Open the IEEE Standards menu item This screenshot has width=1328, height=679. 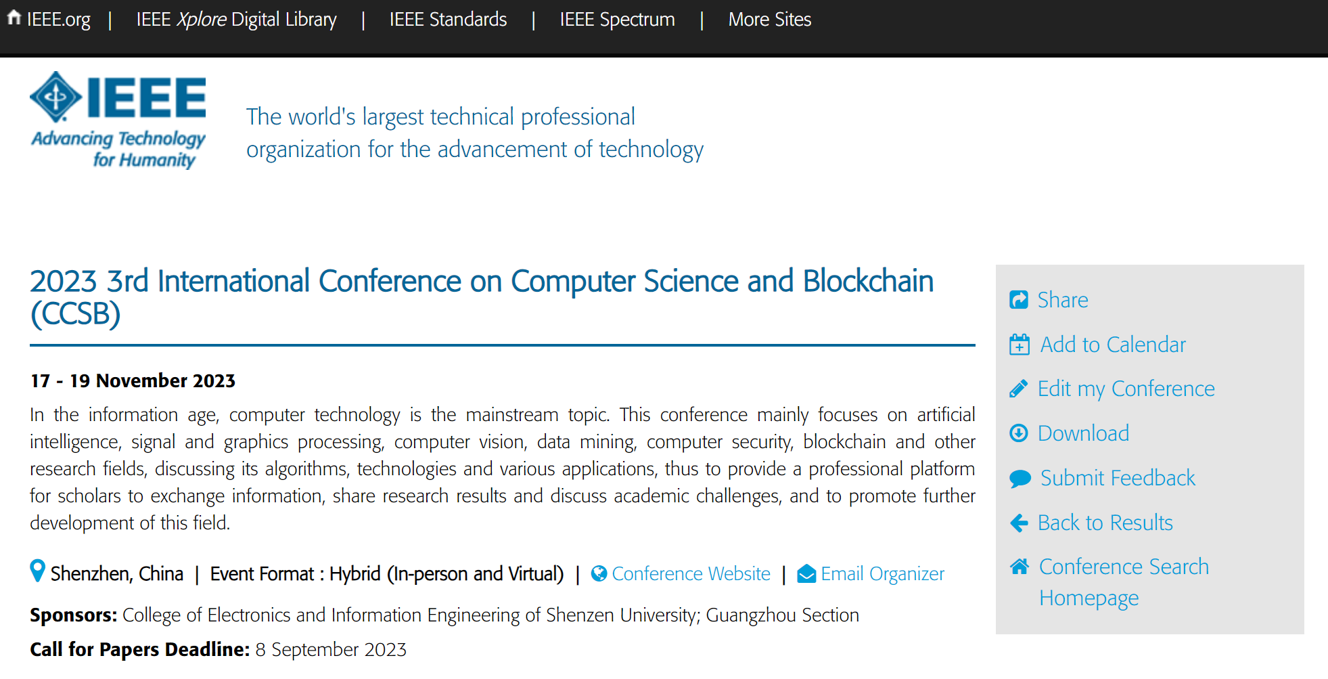point(448,19)
